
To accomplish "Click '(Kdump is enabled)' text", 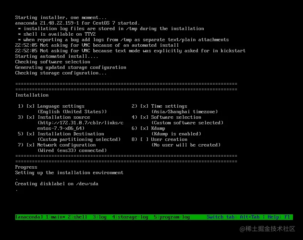I will tap(176, 134).
